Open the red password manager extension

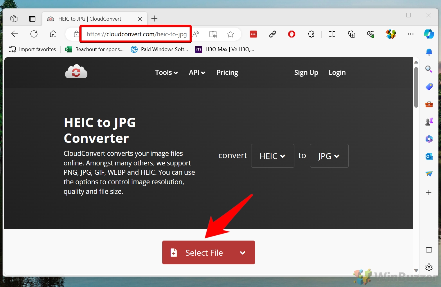tap(253, 34)
